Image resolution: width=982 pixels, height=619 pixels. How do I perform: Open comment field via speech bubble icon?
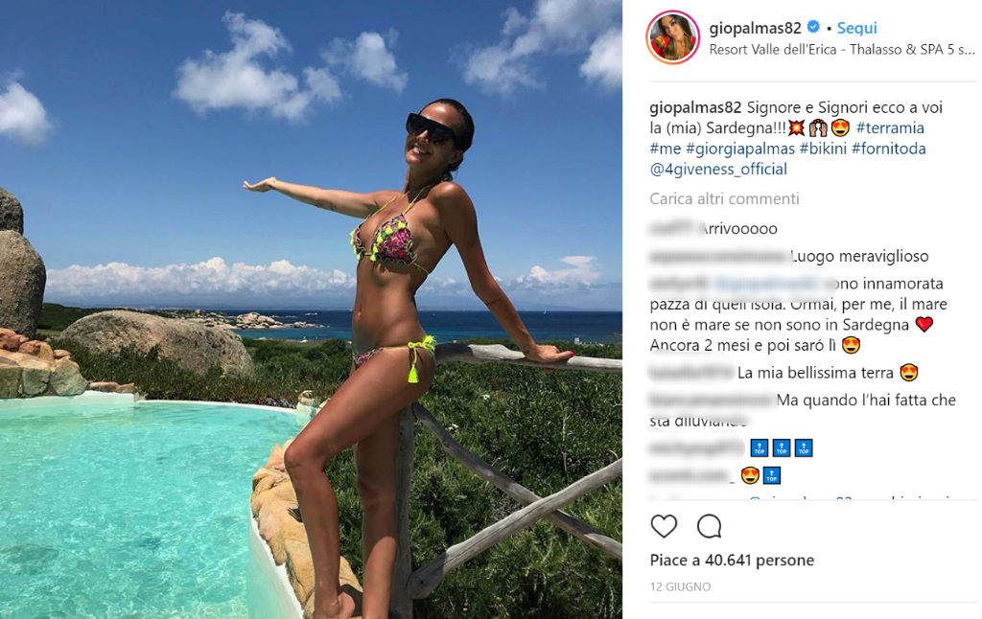click(x=710, y=526)
